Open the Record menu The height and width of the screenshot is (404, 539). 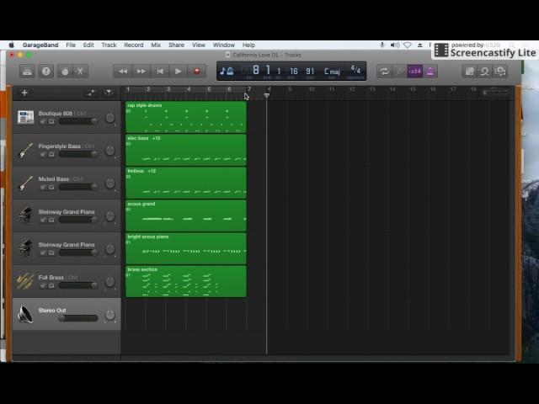pyautogui.click(x=134, y=45)
